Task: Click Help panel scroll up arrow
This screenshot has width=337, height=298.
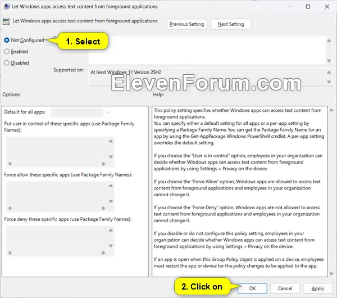Action: (x=331, y=110)
